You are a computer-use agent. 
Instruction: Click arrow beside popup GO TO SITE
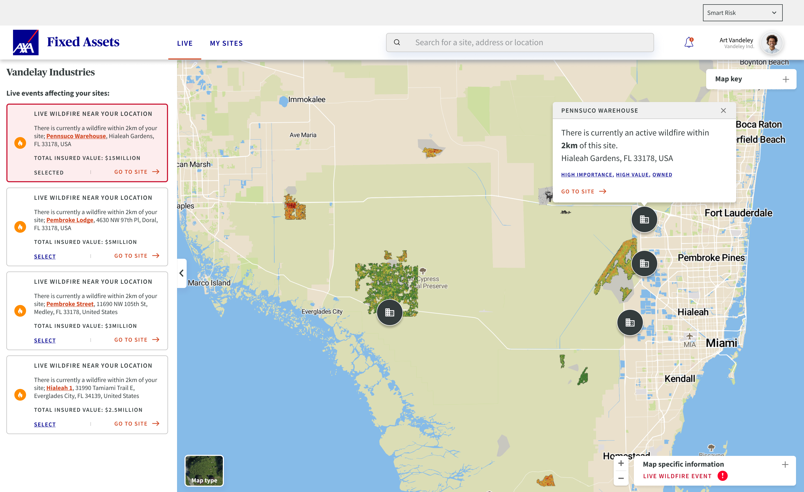(603, 191)
